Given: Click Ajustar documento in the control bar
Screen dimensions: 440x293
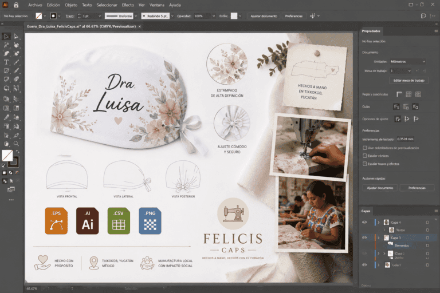Looking at the screenshot, I should [x=264, y=16].
